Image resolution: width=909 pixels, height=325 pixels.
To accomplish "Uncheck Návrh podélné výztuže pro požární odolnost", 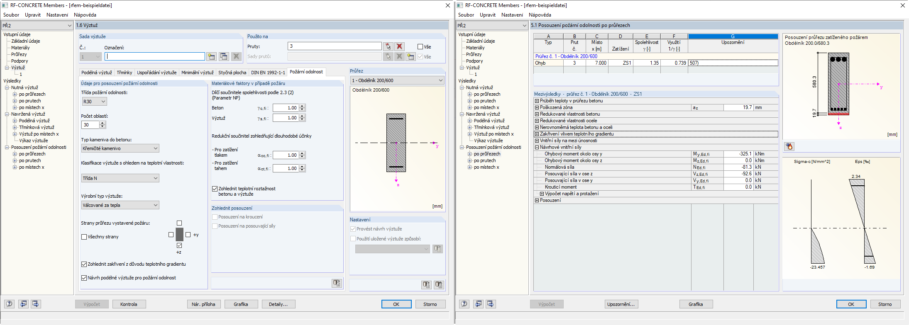I will click(84, 278).
